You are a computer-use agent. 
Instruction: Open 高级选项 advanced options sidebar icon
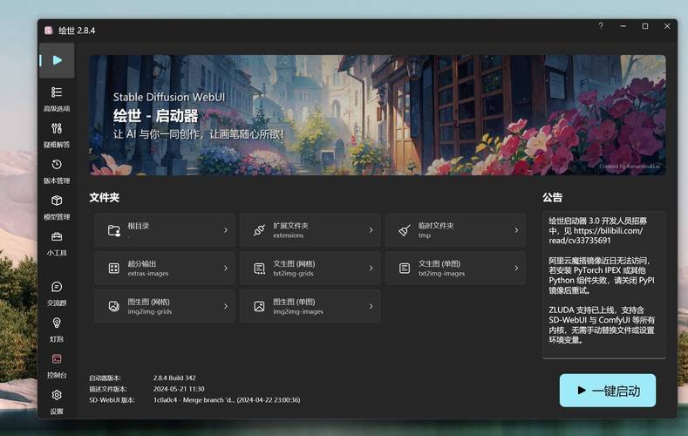tap(57, 92)
